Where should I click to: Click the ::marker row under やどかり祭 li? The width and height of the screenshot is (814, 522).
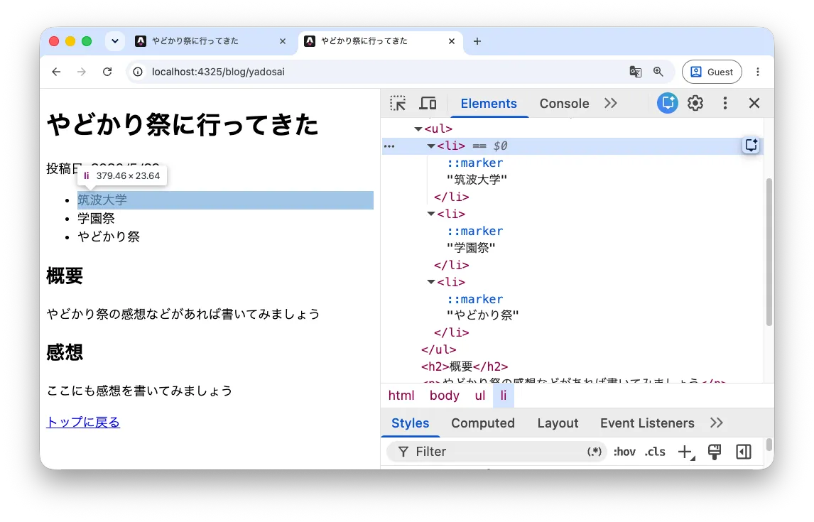pos(475,299)
